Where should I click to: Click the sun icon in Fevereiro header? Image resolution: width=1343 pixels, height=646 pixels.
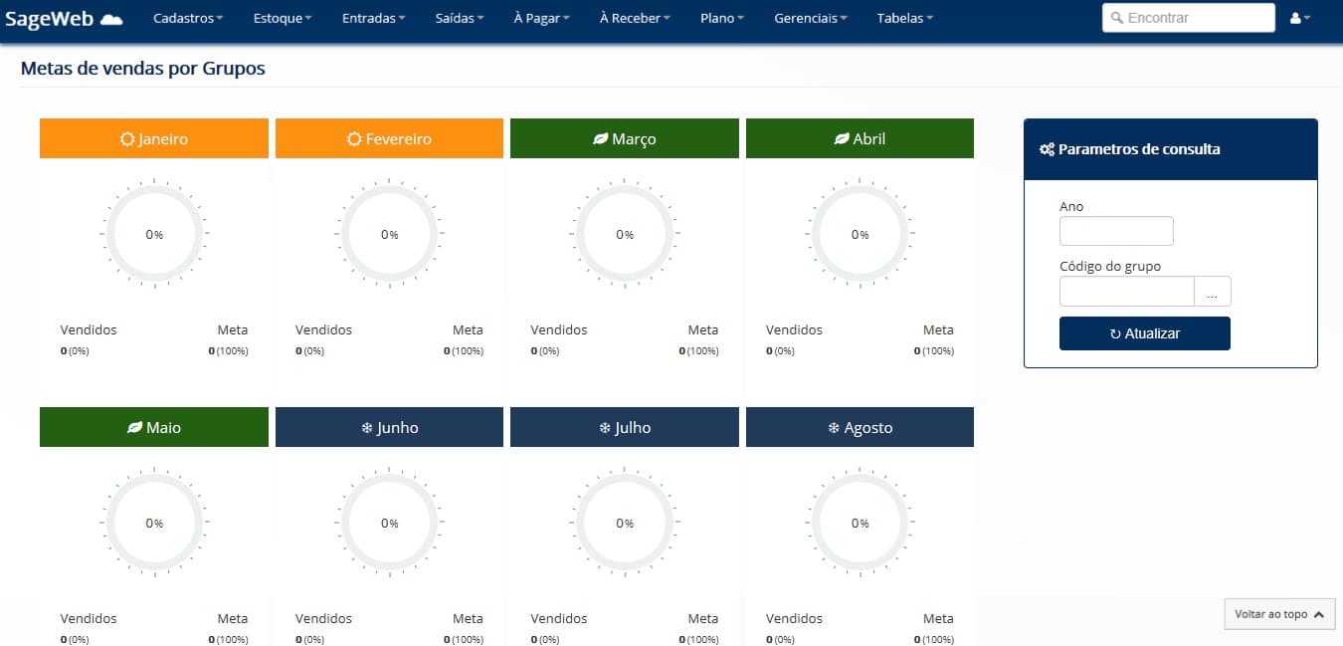(x=354, y=139)
